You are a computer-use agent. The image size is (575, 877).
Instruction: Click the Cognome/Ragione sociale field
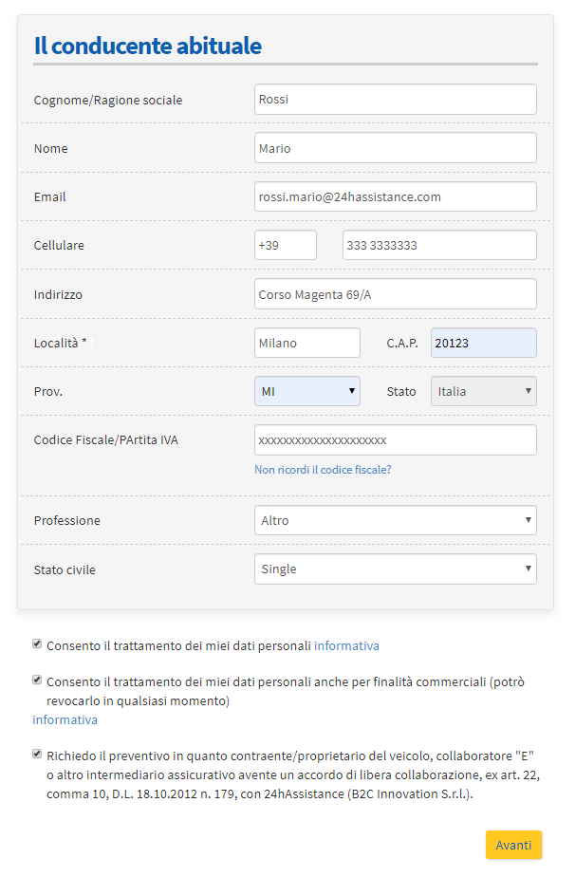(x=395, y=100)
